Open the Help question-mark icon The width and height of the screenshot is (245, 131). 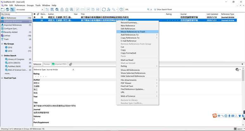click(121, 9)
